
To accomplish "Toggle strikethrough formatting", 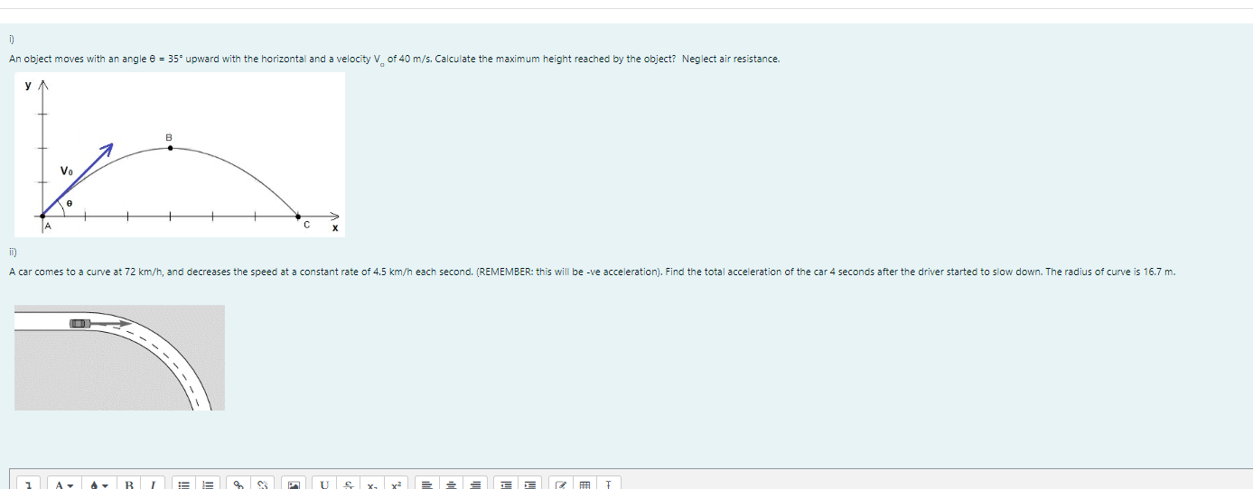I will (x=349, y=484).
